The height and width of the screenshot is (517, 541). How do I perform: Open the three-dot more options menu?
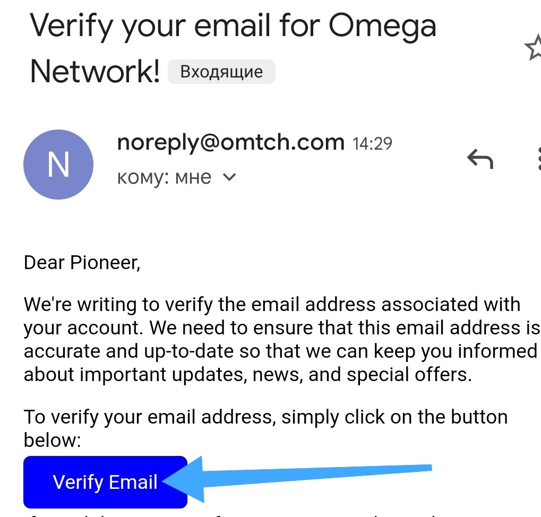click(538, 159)
